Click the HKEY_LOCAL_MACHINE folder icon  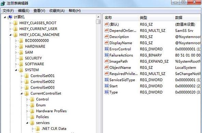pos(15,35)
